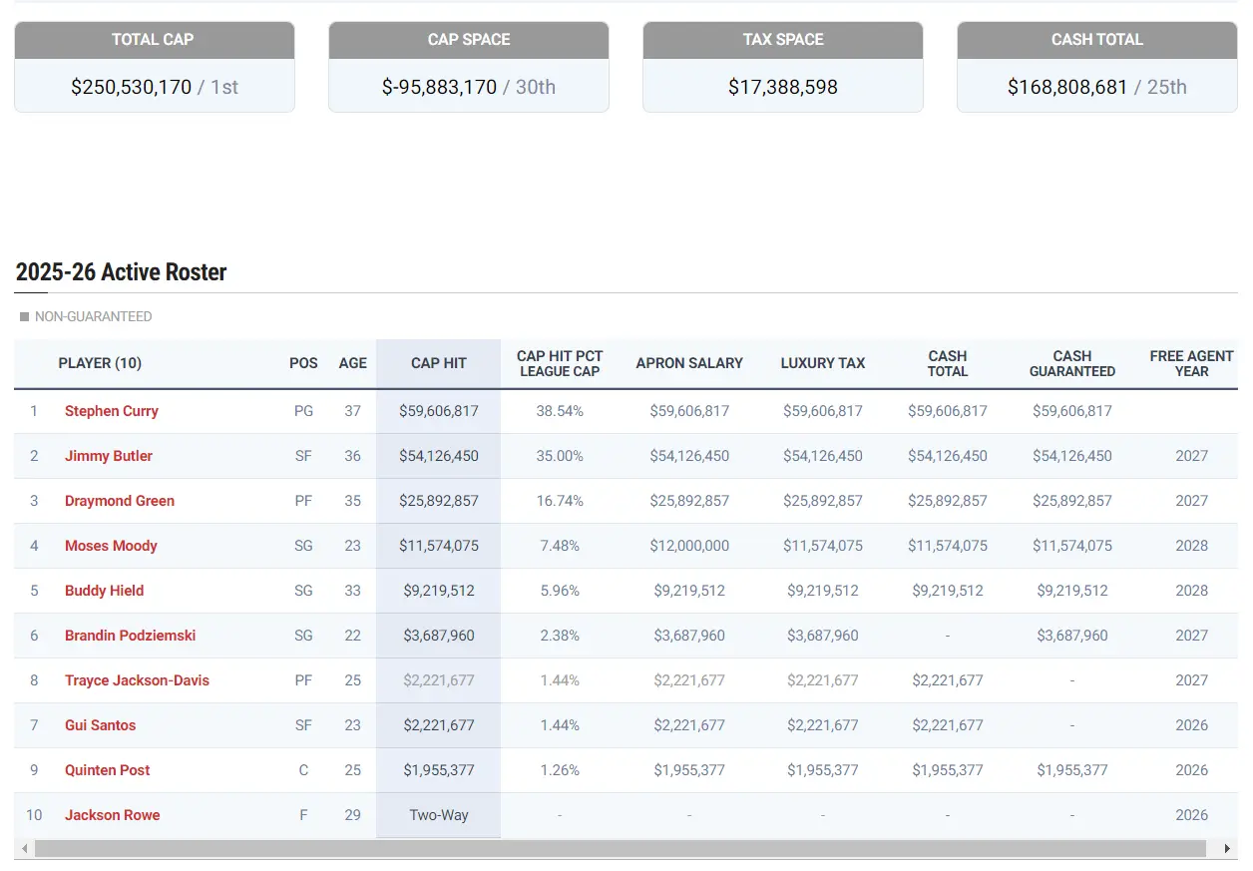Click Draymond Green's 16.74% cap percentage

click(x=560, y=501)
